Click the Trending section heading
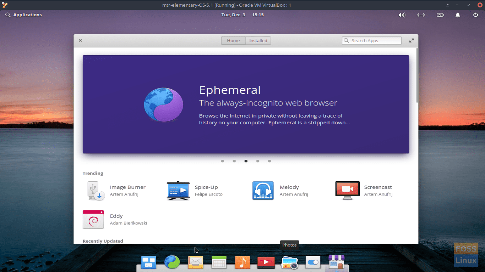 [x=93, y=173]
